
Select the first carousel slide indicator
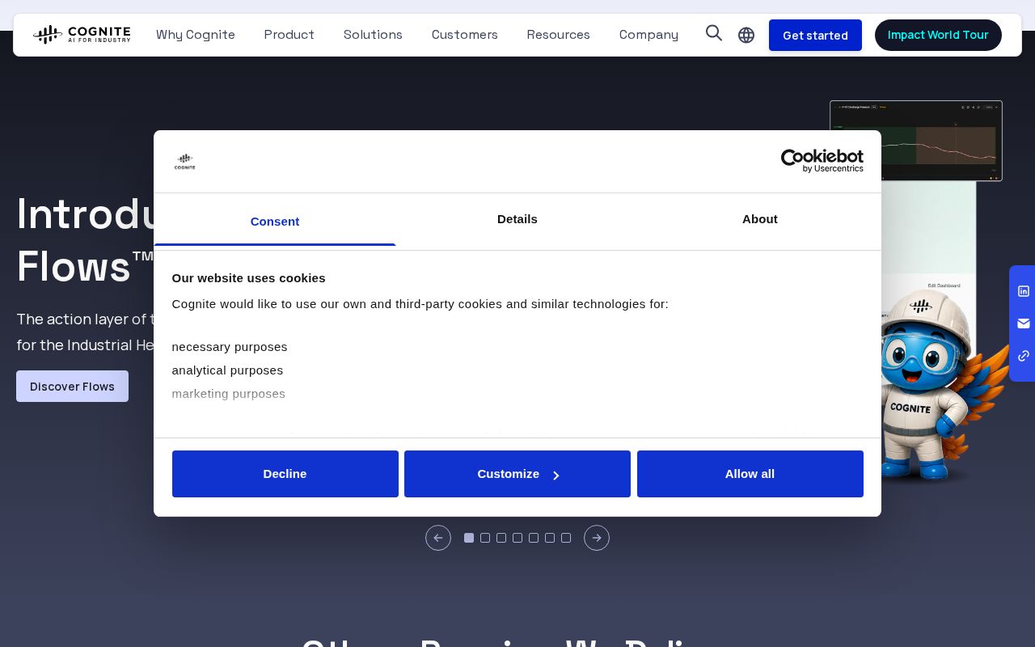[469, 538]
